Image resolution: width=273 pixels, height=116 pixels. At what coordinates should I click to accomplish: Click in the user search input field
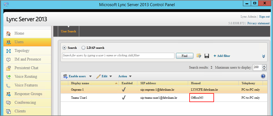[x=118, y=56]
